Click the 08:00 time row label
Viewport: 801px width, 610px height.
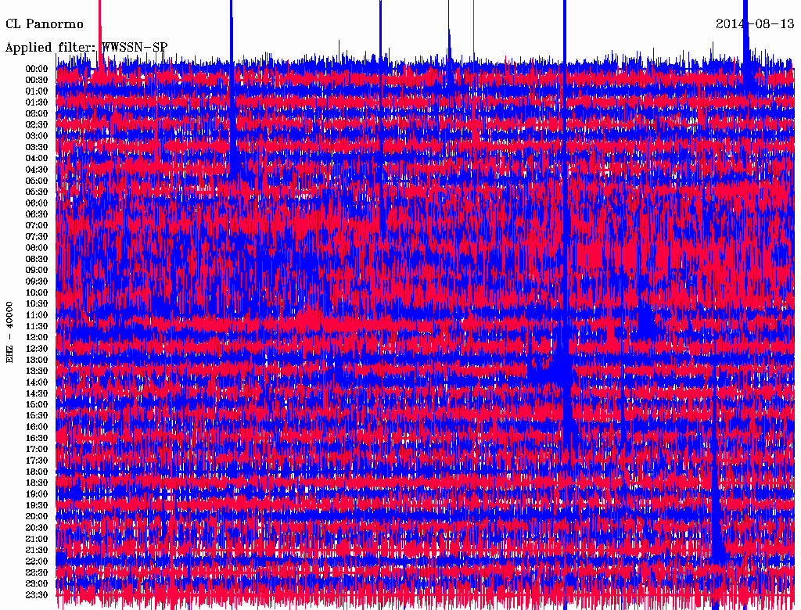37,248
